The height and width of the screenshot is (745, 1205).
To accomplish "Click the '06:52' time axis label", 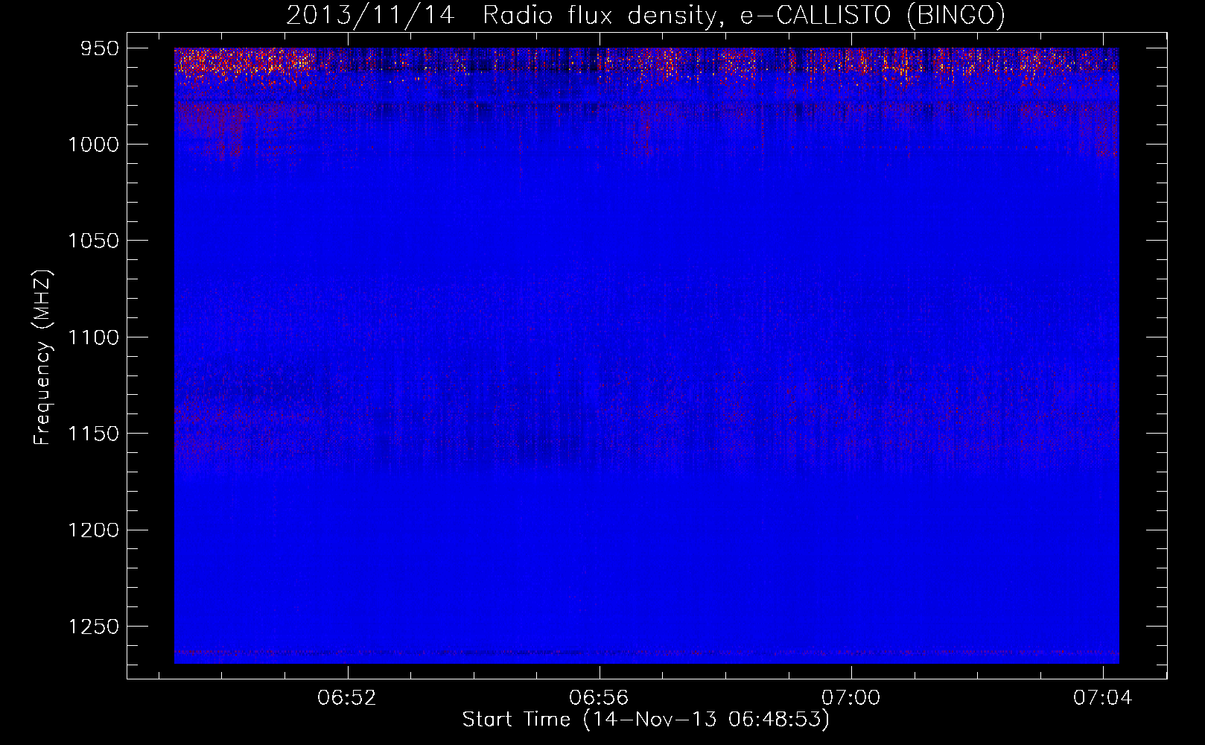I will coord(347,698).
